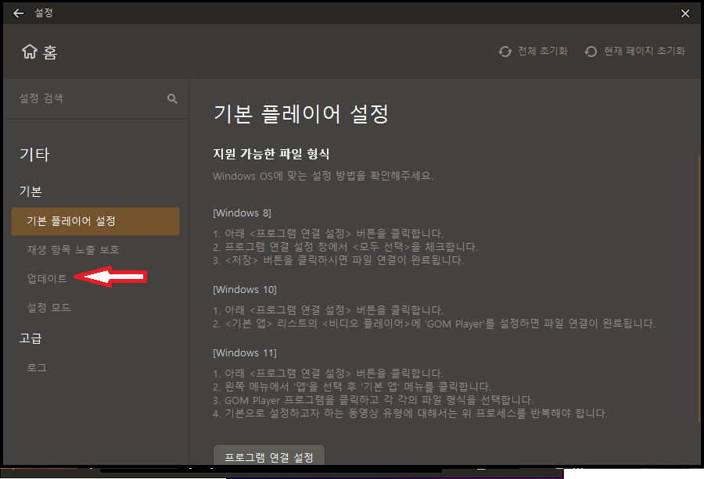Screen dimensions: 704x479
Task: Click the 기타 section heading
Action: point(34,155)
